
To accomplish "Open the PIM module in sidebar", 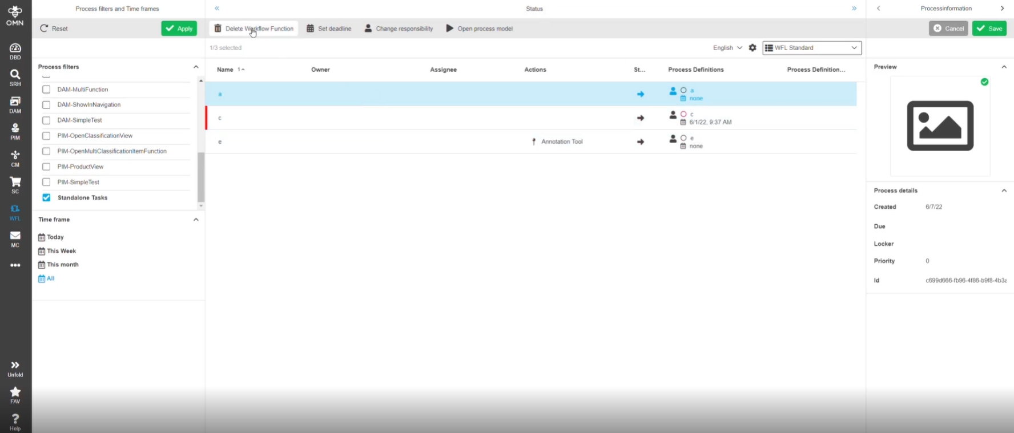I will pyautogui.click(x=15, y=131).
